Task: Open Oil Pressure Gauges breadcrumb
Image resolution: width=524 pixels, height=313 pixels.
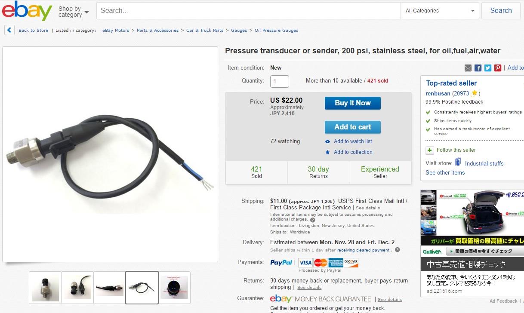Action: click(276, 31)
